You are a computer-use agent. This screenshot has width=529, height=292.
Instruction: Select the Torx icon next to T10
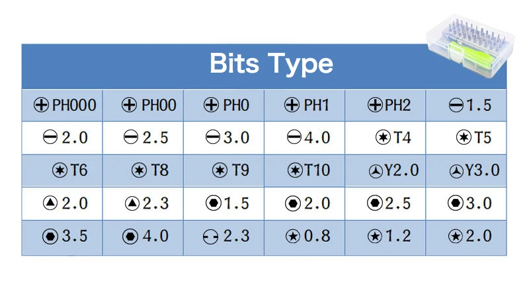[x=295, y=170]
